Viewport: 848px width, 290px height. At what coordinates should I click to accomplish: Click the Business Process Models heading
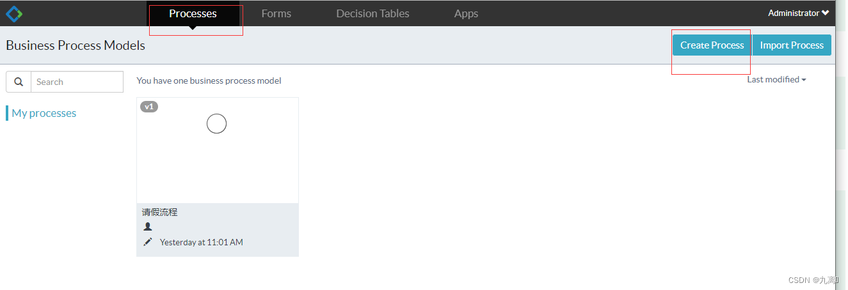(x=76, y=45)
